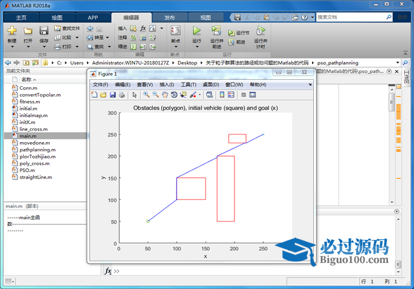414x289 pixels.
Task: Toggle the Pan hand tool in Figure toolbar
Action: [164, 95]
